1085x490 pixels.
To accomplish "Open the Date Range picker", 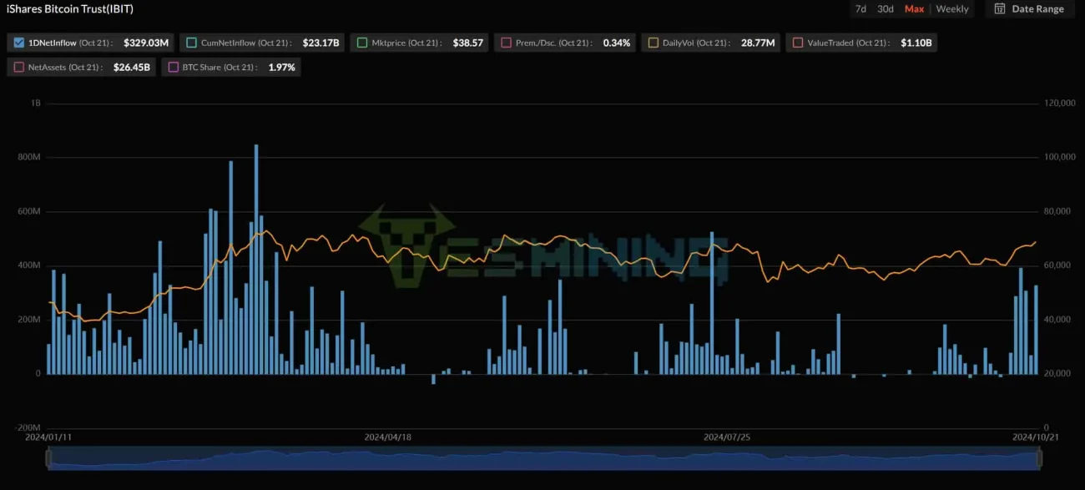I will click(1037, 9).
